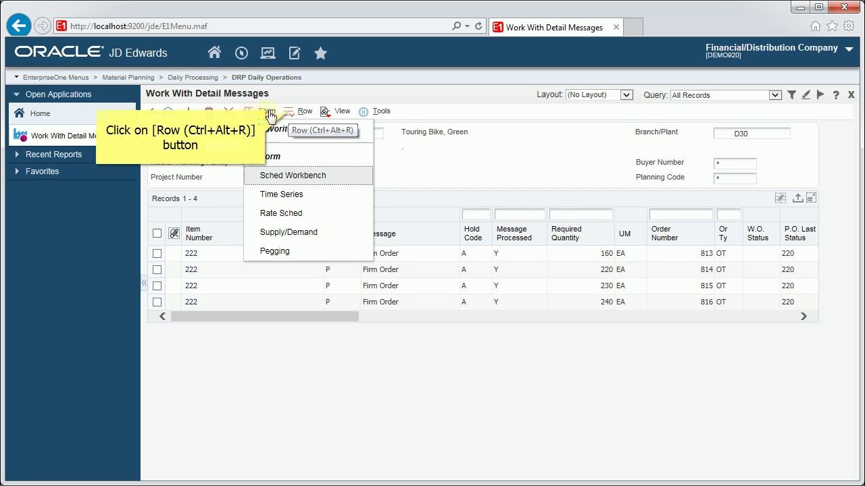This screenshot has height=486, width=865.
Task: Open the browser address search dropdown arrow
Action: coord(467,26)
